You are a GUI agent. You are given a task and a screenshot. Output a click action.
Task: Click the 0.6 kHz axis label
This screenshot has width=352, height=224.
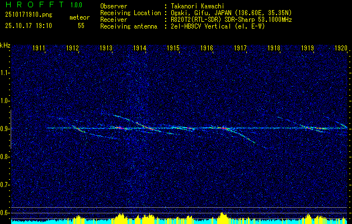coord(4,213)
